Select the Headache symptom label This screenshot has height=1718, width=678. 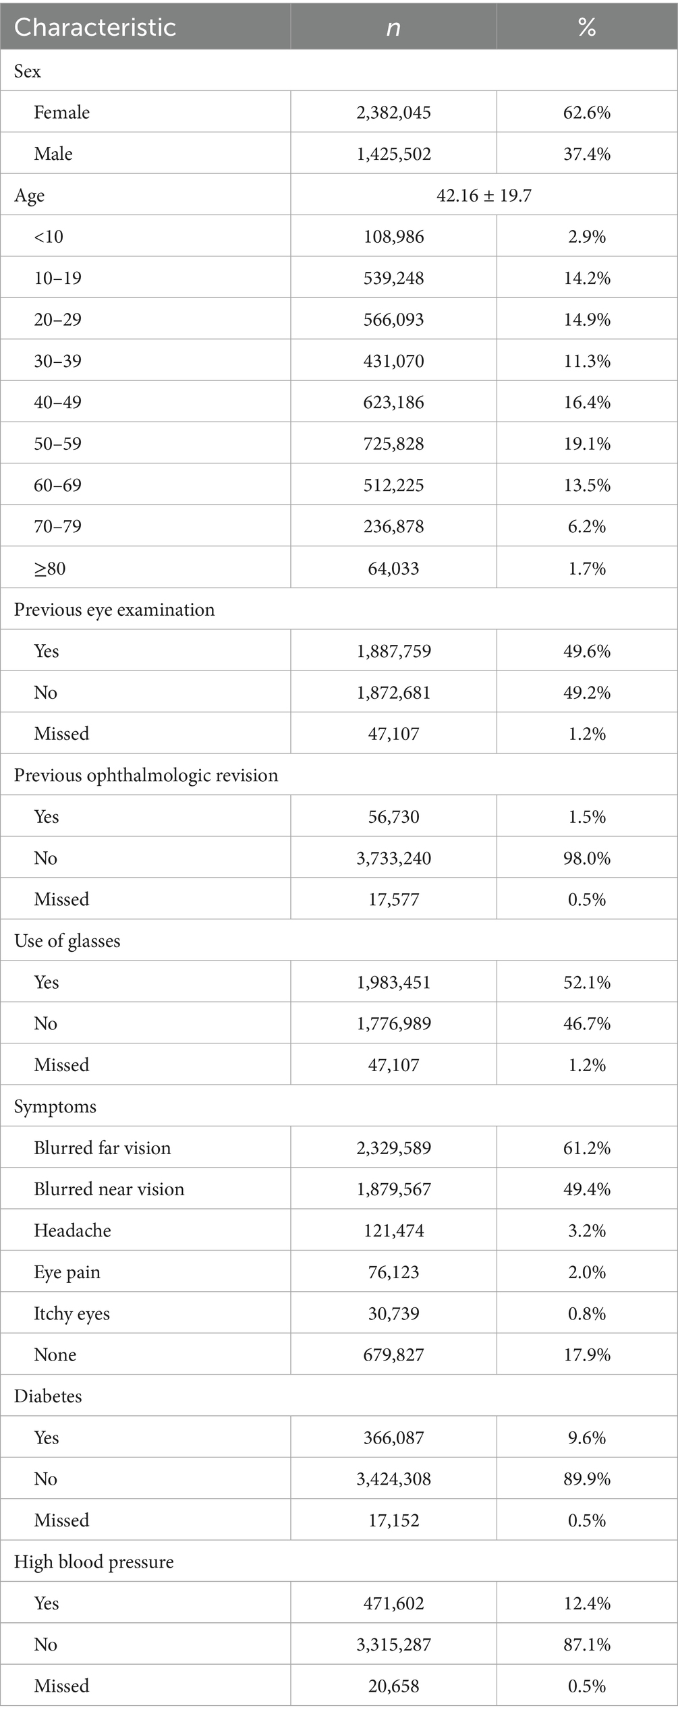73,1230
